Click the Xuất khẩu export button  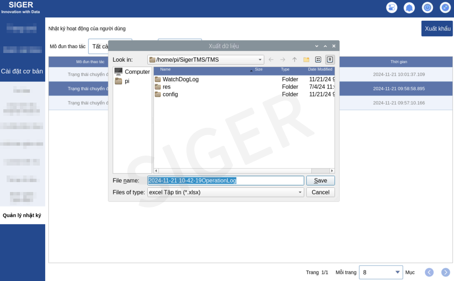(x=437, y=29)
